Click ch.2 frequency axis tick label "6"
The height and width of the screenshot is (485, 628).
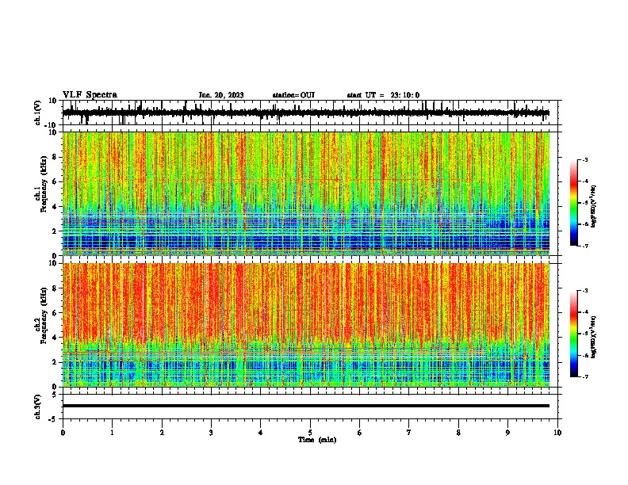[x=56, y=313]
